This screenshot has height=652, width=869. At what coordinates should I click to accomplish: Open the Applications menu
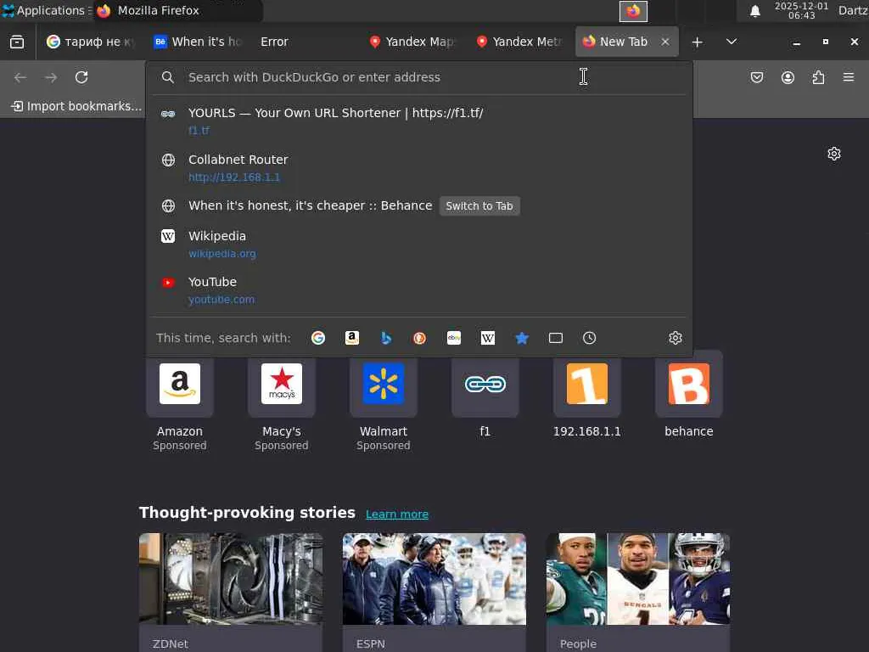click(x=45, y=10)
